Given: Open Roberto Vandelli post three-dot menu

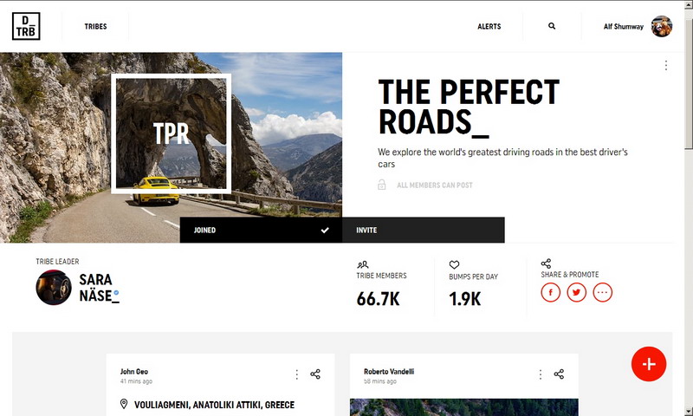Looking at the screenshot, I should pyautogui.click(x=540, y=374).
